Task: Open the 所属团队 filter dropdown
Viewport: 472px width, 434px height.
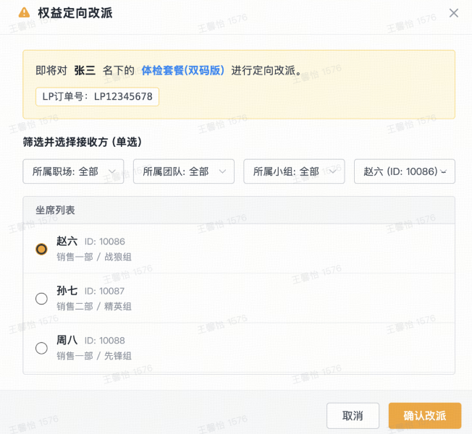Action: click(183, 171)
